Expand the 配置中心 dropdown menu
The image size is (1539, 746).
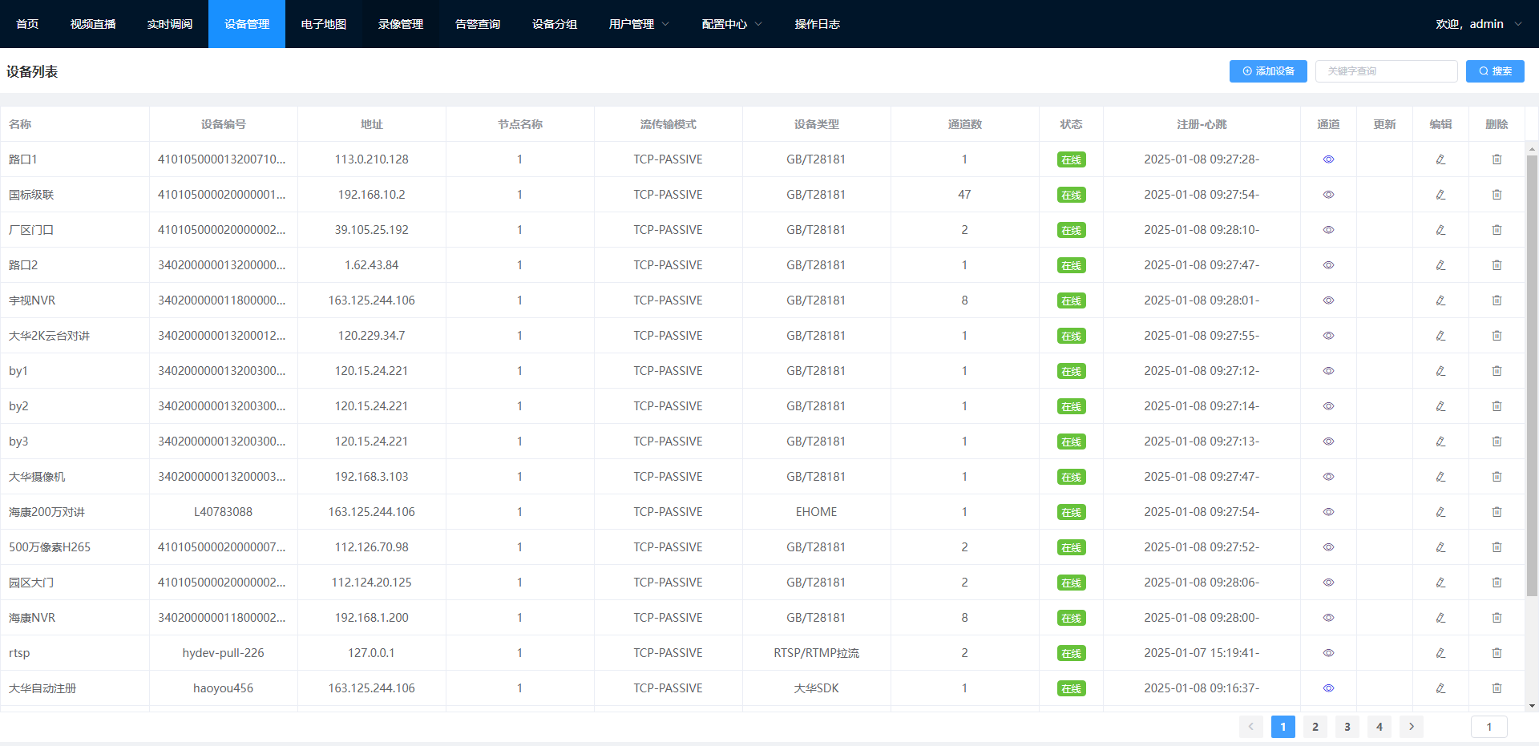(x=732, y=24)
